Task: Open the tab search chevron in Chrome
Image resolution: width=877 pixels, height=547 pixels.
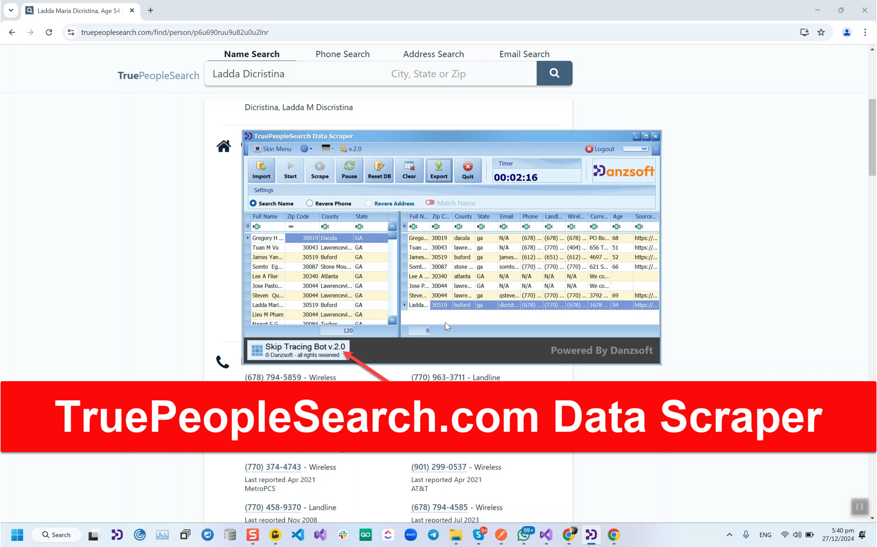Action: pyautogui.click(x=11, y=10)
